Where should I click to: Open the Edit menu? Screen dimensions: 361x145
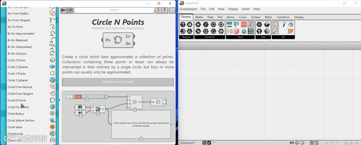click(x=212, y=9)
